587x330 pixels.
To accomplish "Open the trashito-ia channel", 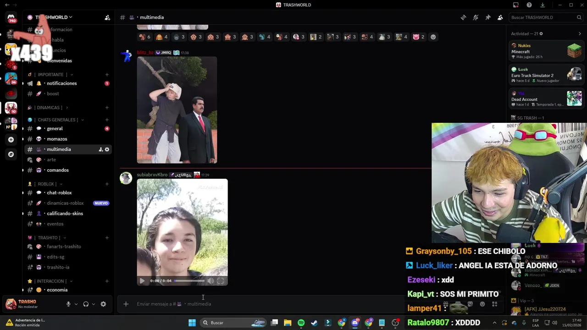I will 68,267.
